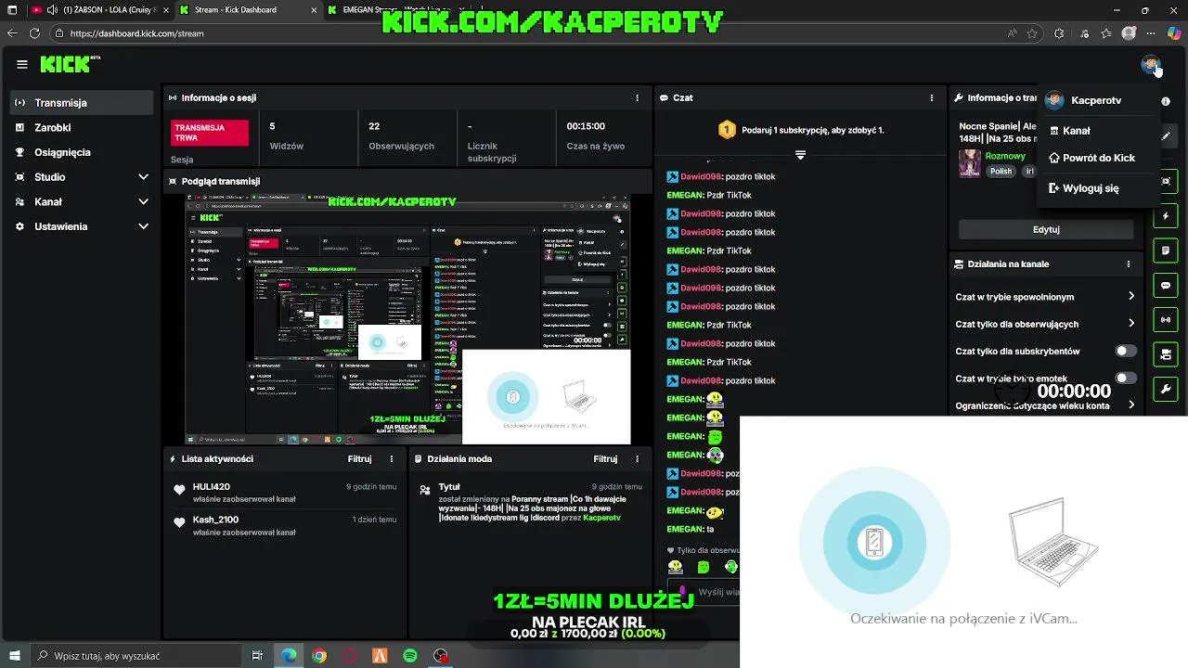Open Google Chrome from the taskbar
The image size is (1188, 668).
[319, 656]
